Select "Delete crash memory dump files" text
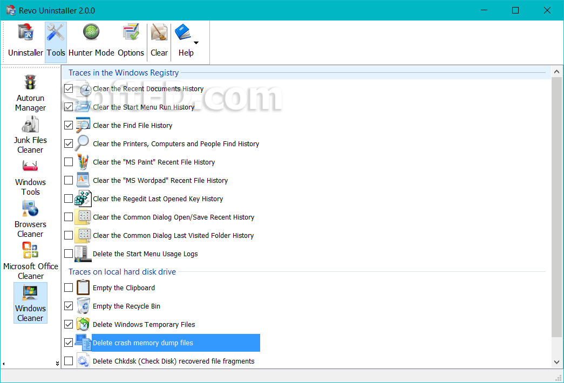The width and height of the screenshot is (564, 383). pyautogui.click(x=143, y=343)
